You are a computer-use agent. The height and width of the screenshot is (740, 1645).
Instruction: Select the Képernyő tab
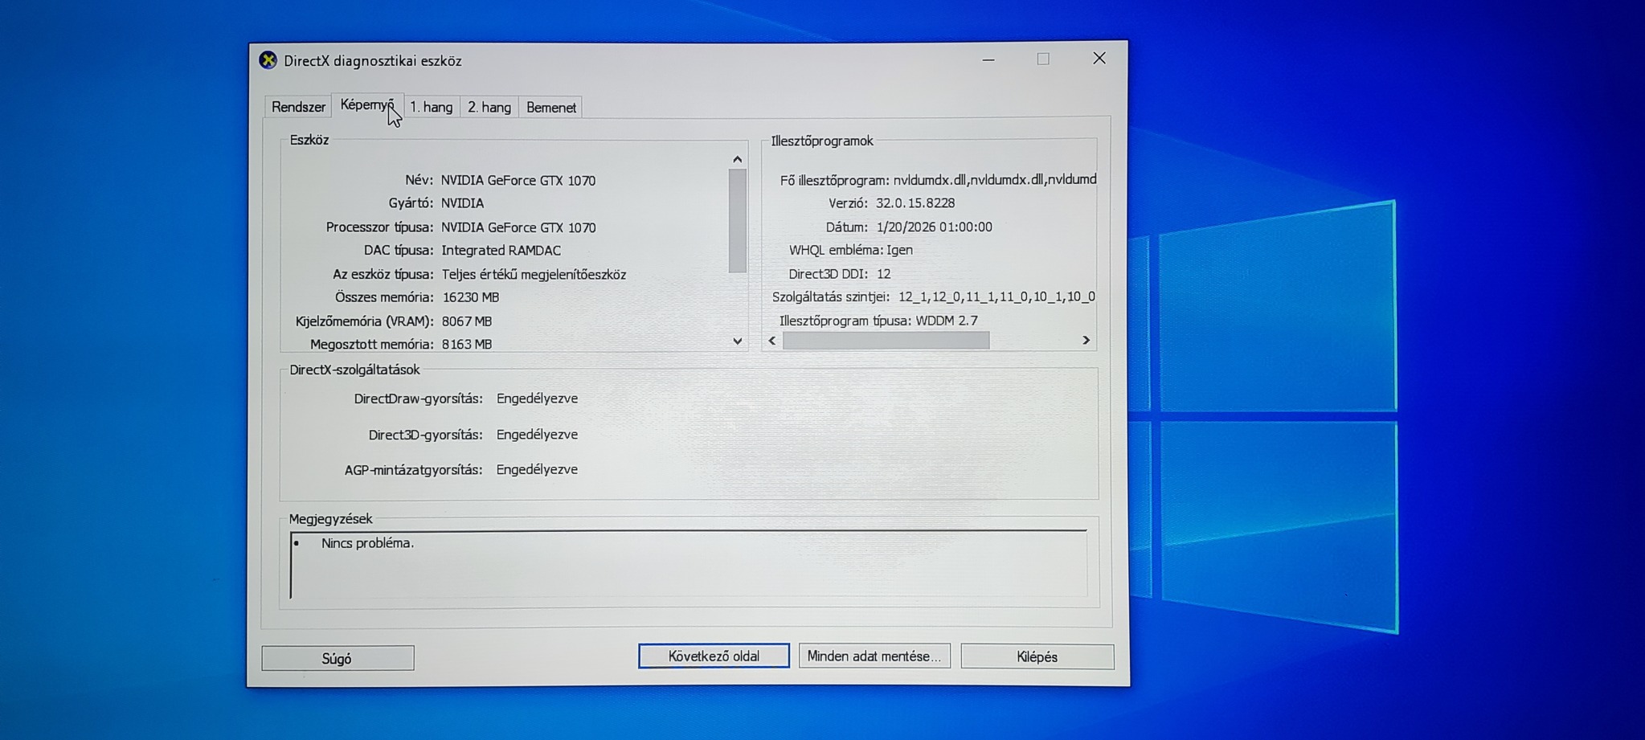pyautogui.click(x=367, y=105)
